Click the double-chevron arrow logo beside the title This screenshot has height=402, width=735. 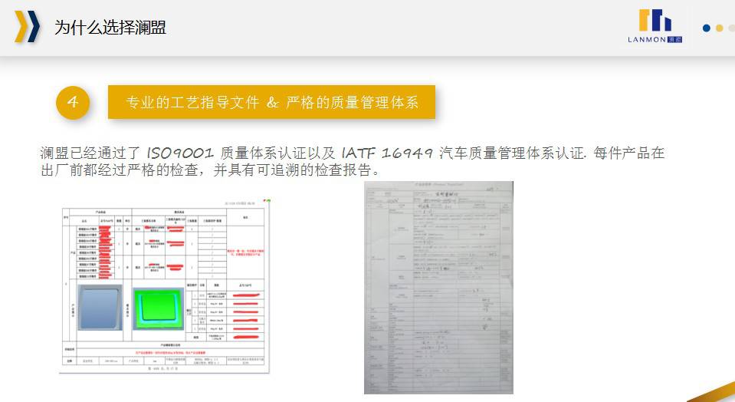click(x=27, y=27)
